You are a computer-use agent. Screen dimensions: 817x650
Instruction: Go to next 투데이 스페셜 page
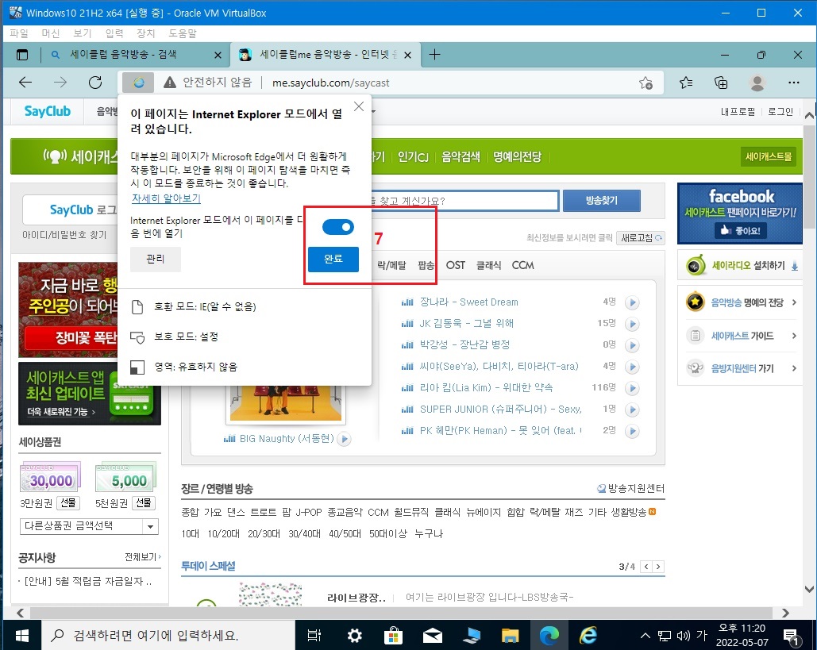(x=659, y=567)
